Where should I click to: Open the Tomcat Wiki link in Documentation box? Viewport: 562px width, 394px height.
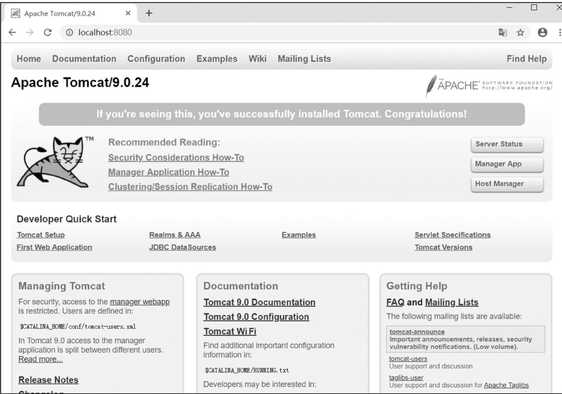click(x=230, y=331)
